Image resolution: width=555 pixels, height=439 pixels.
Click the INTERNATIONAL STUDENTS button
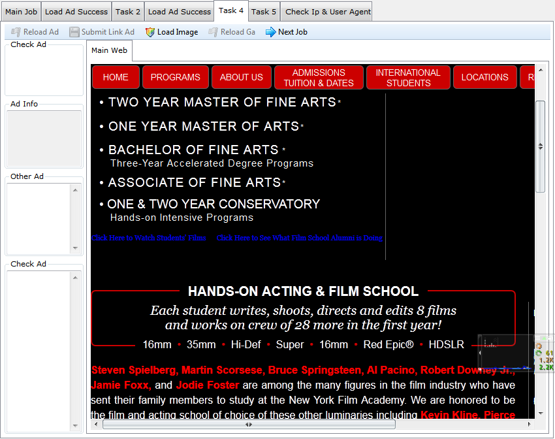pyautogui.click(x=408, y=78)
